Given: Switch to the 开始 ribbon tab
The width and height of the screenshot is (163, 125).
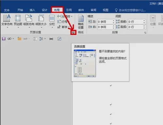Looking at the screenshot, I should click(20, 10).
